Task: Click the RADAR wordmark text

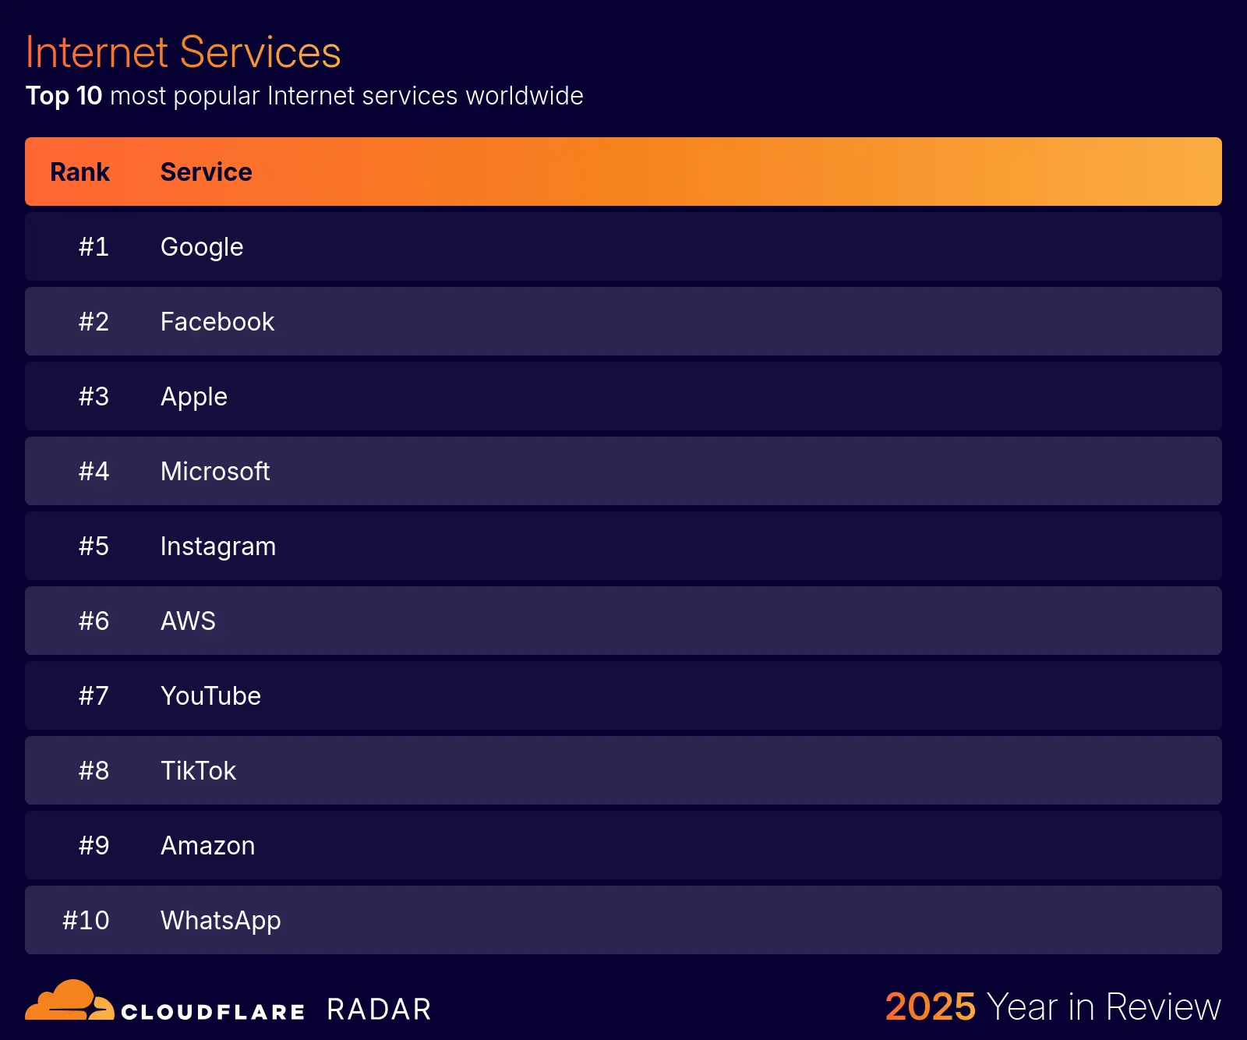Action: click(x=379, y=1010)
